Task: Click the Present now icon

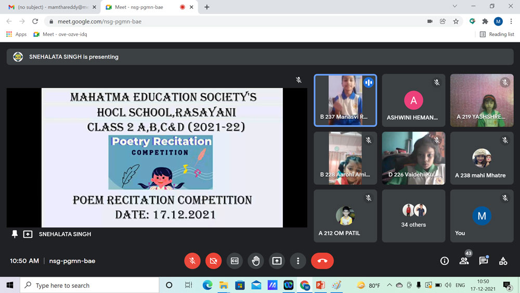Action: coord(277,261)
